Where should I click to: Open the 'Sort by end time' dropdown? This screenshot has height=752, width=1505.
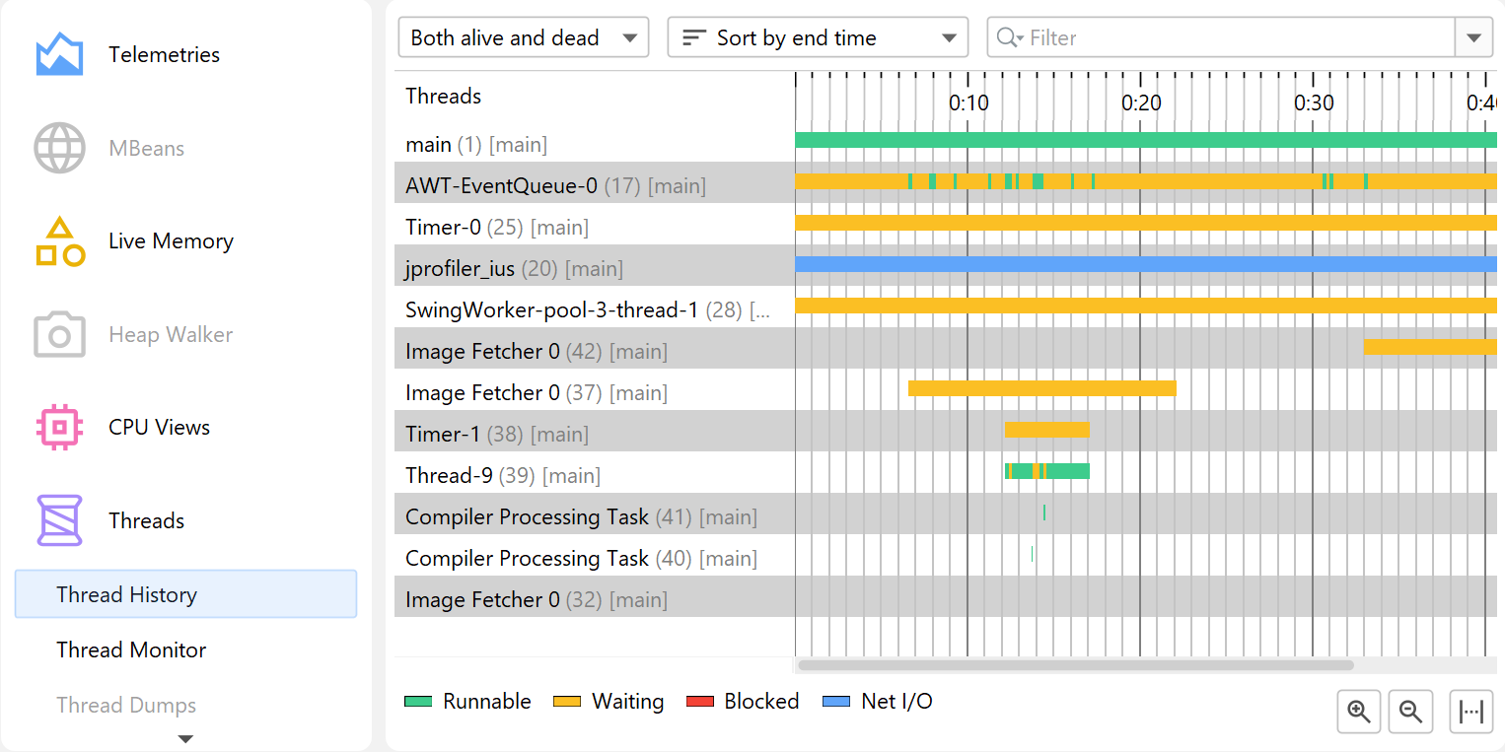(x=818, y=38)
